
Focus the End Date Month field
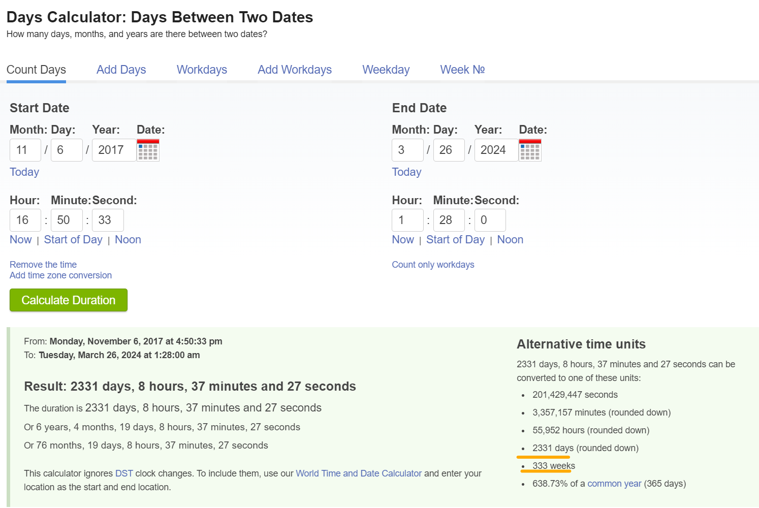(407, 150)
